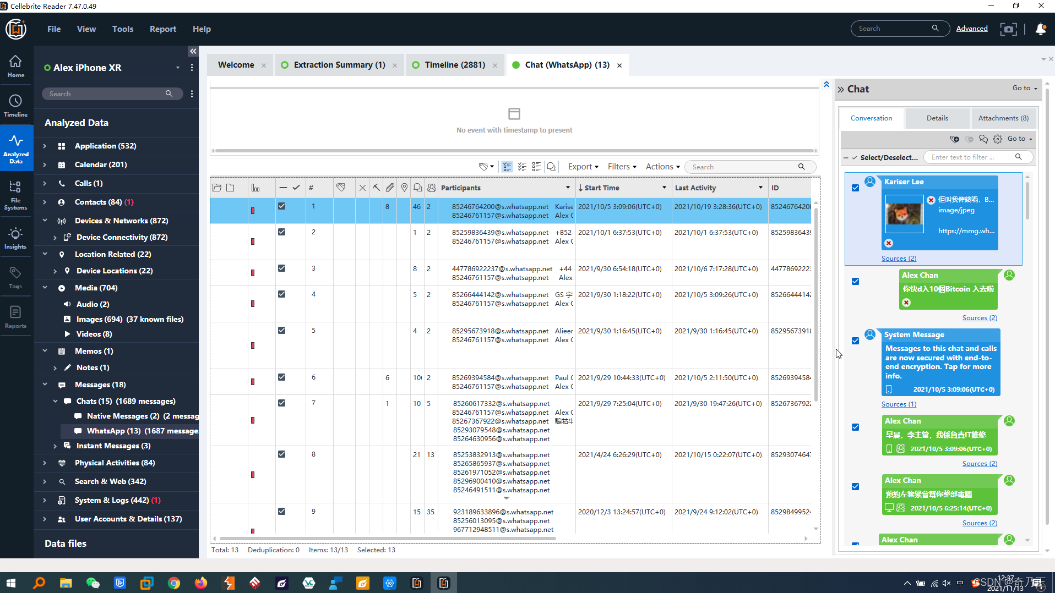Open the Filters dropdown
Image resolution: width=1055 pixels, height=593 pixels.
click(622, 167)
